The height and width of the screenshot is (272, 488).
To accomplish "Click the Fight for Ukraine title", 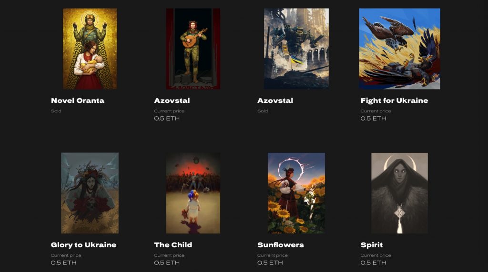I will point(394,101).
